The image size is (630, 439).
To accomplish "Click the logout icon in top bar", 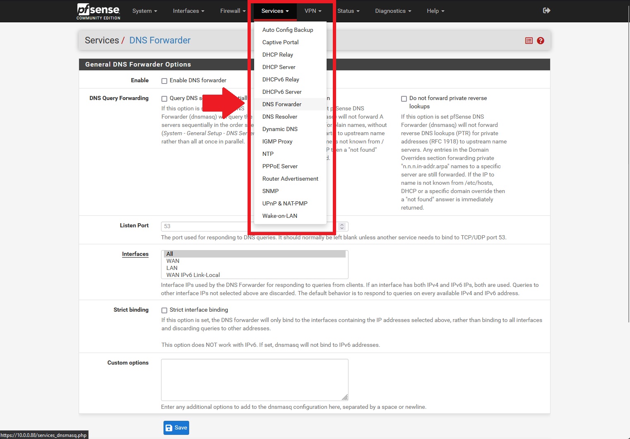I will coord(546,11).
